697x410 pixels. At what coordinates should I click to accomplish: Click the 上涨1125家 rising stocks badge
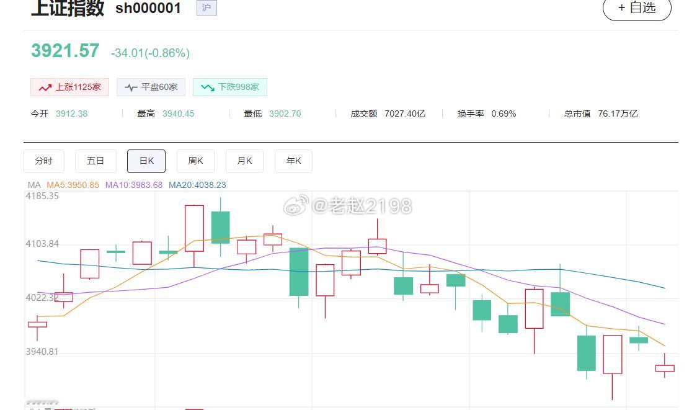pos(69,87)
